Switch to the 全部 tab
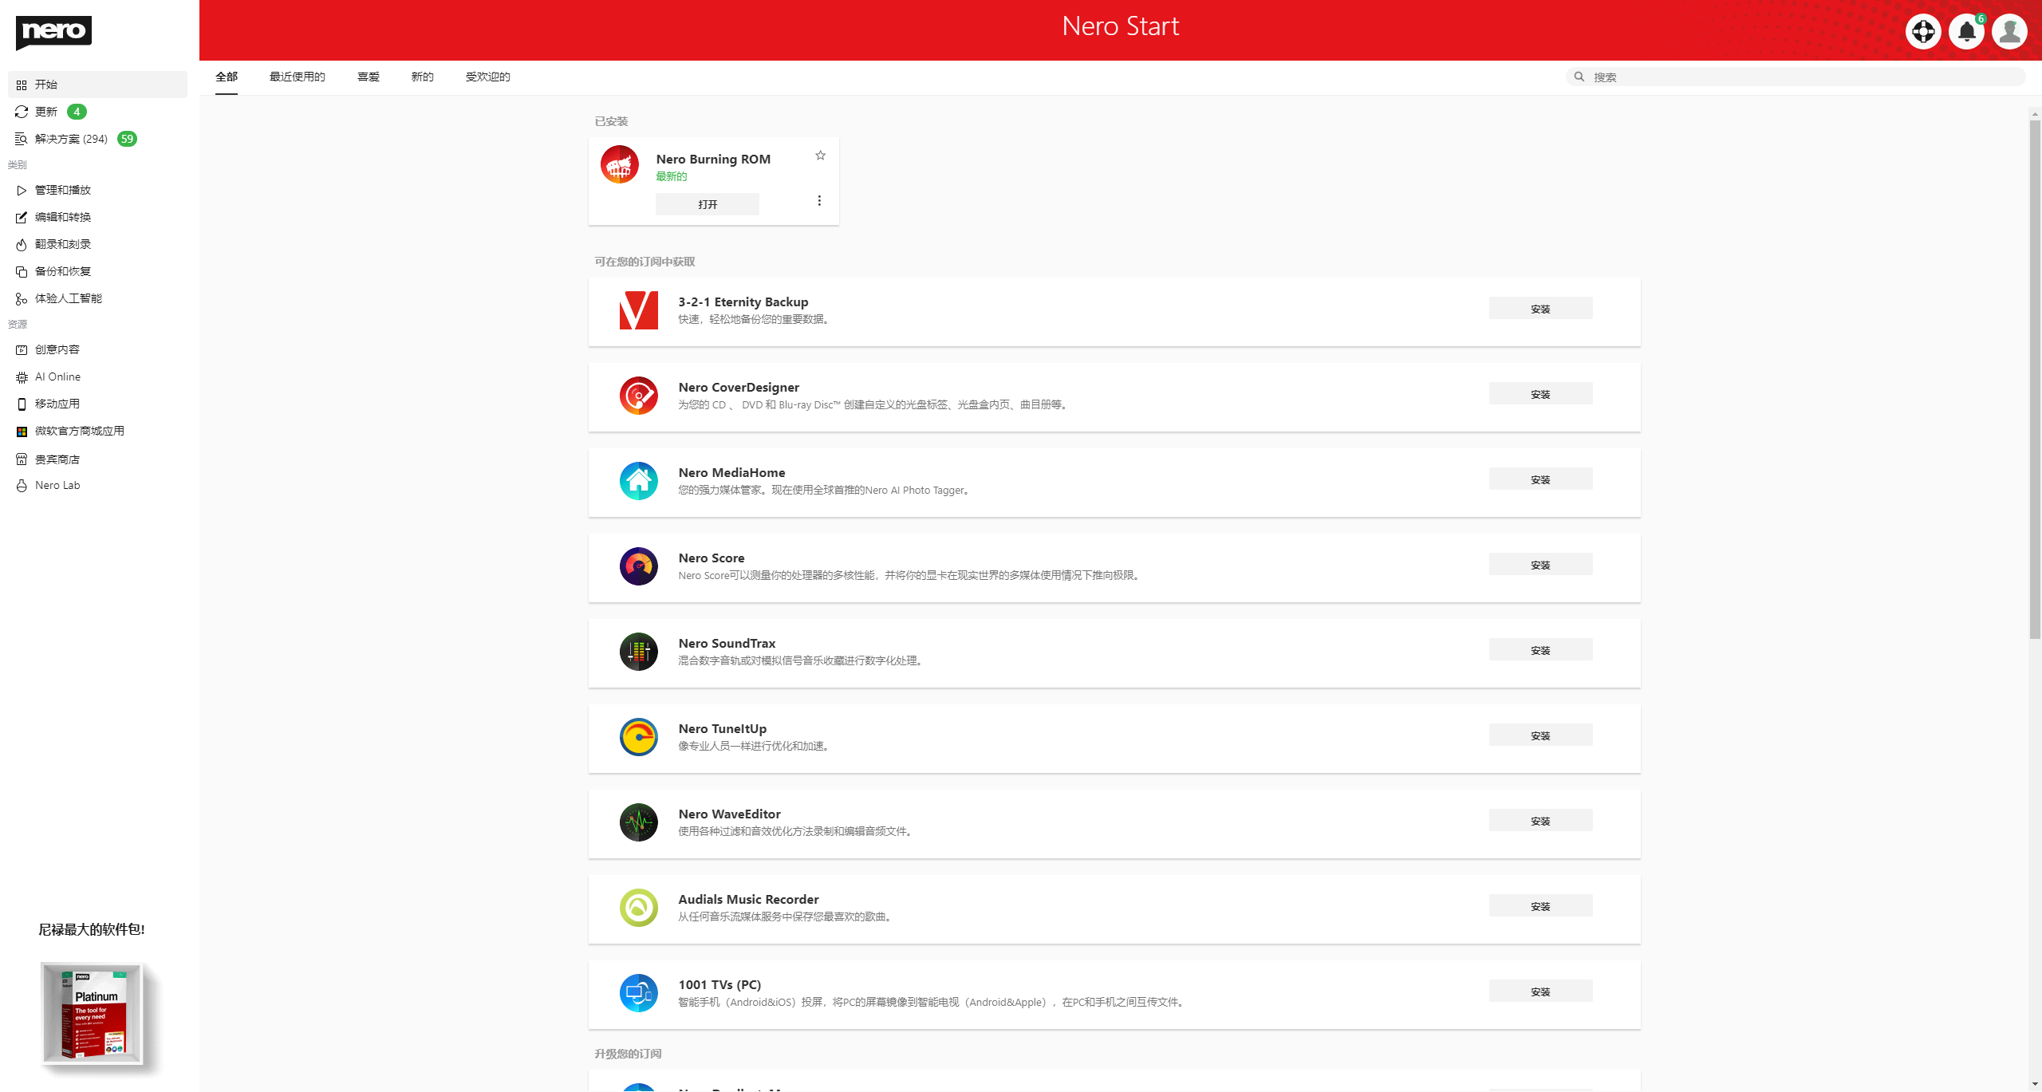The height and width of the screenshot is (1092, 2042). 227,77
